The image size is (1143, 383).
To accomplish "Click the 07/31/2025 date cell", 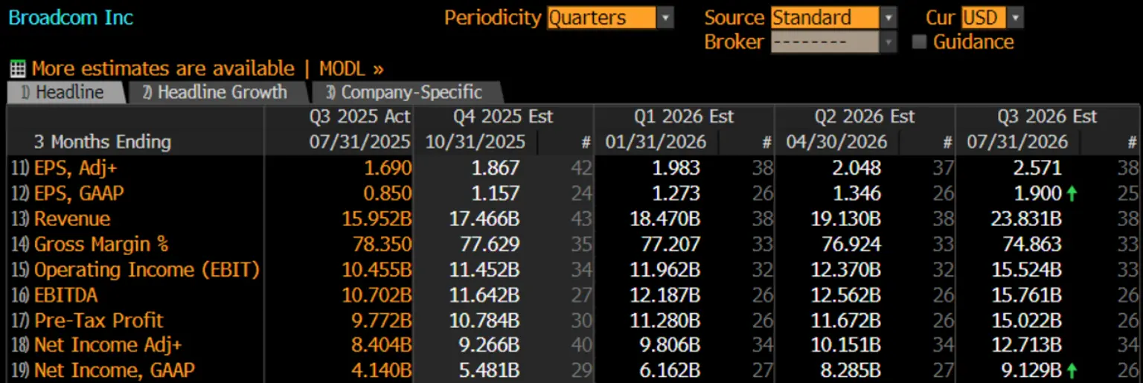I will pyautogui.click(x=360, y=141).
